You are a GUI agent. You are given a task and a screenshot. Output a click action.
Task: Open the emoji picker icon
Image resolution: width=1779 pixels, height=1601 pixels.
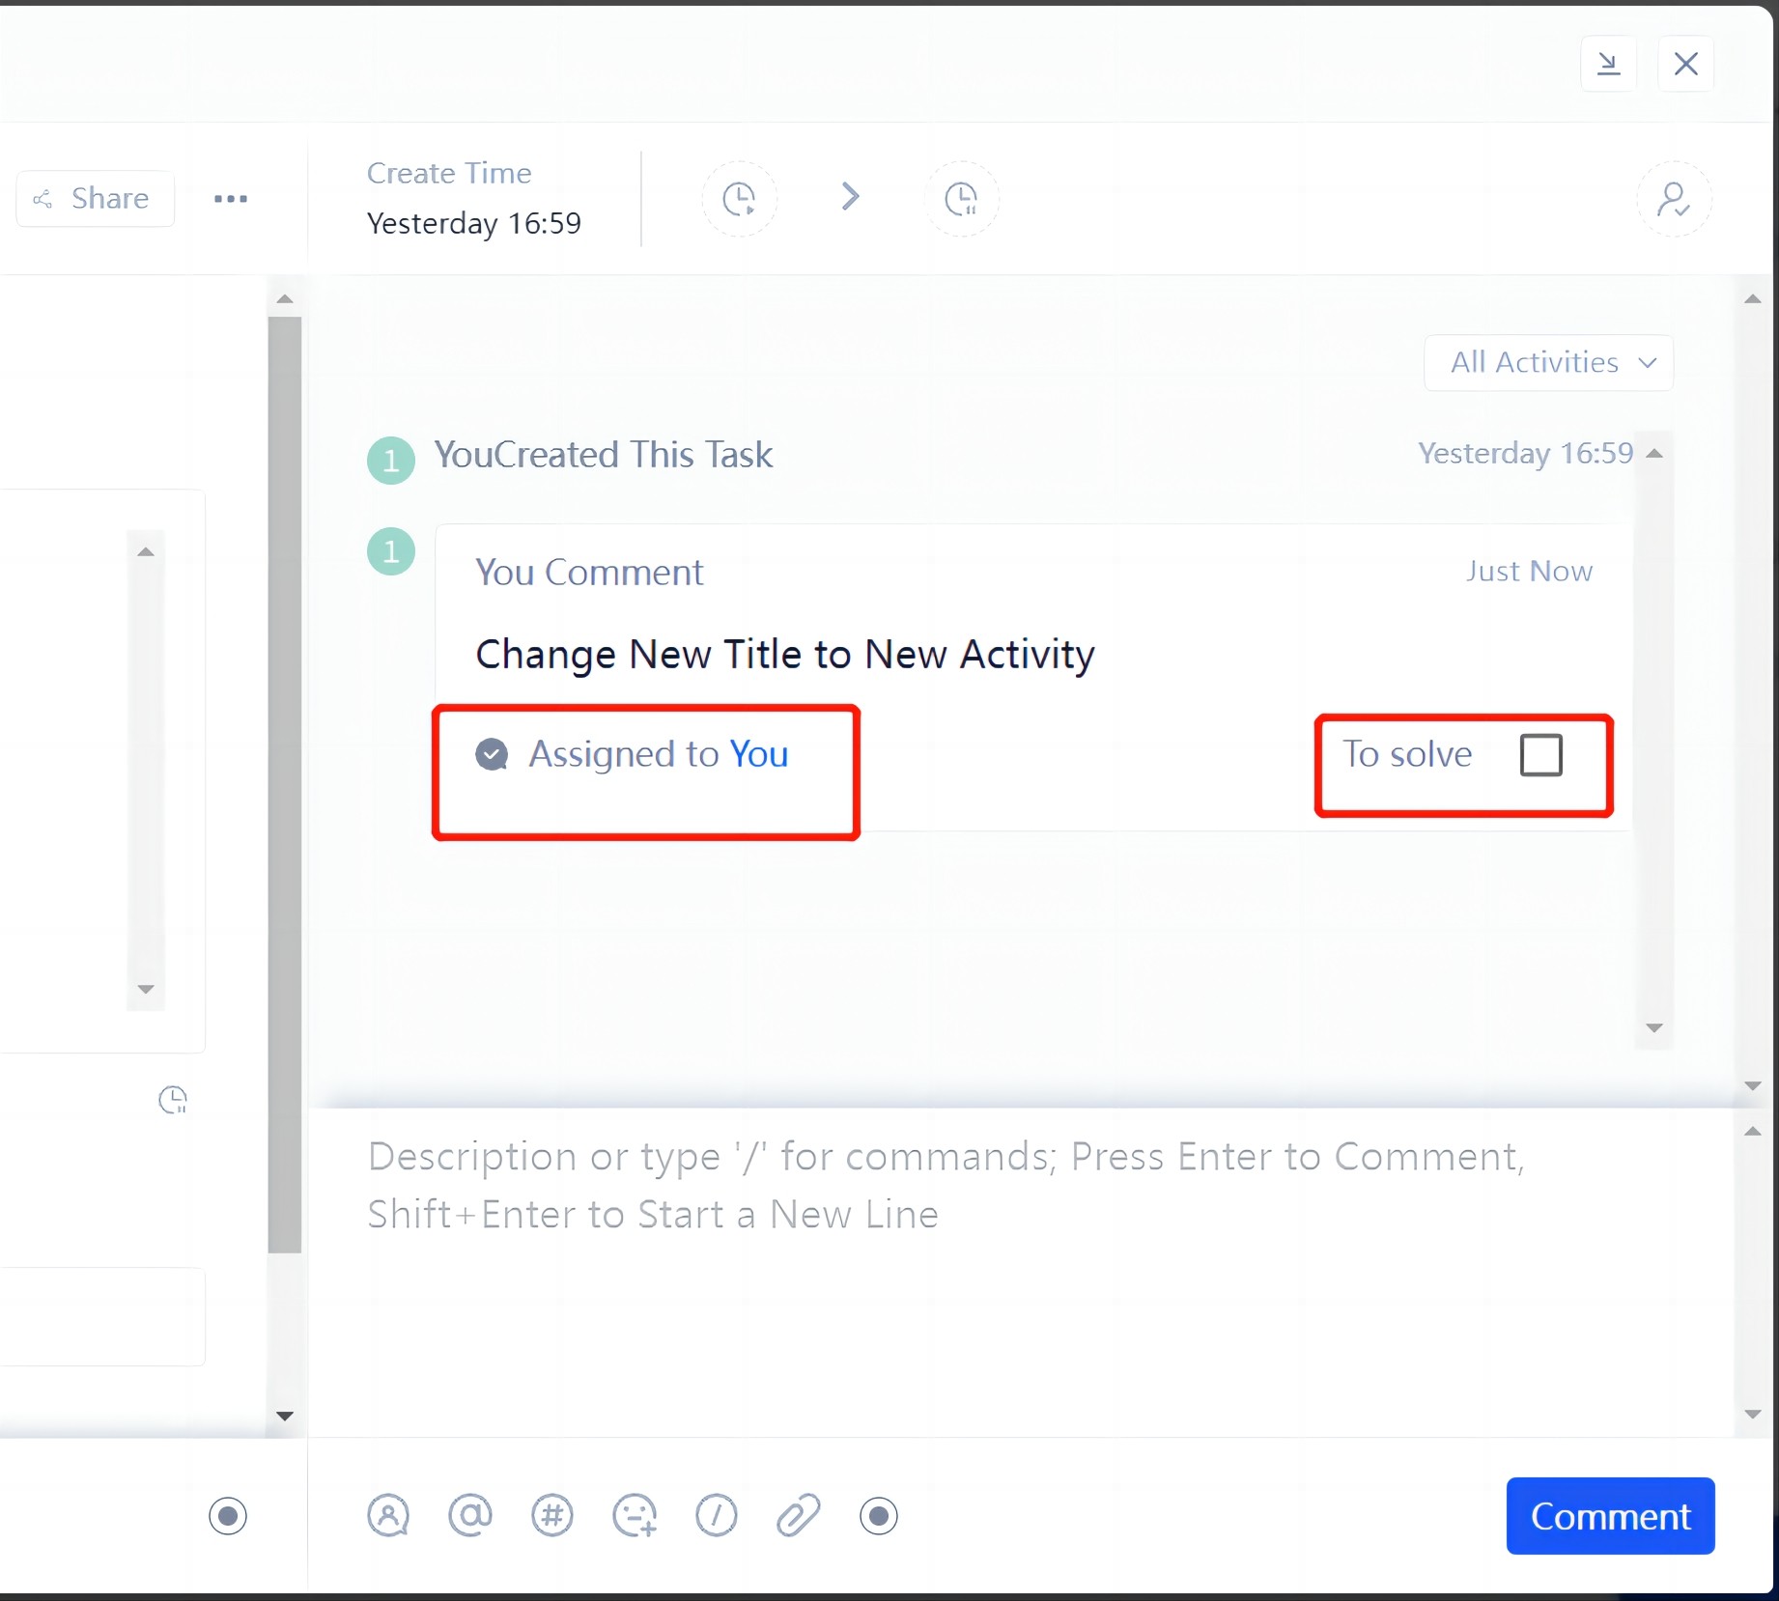635,1515
